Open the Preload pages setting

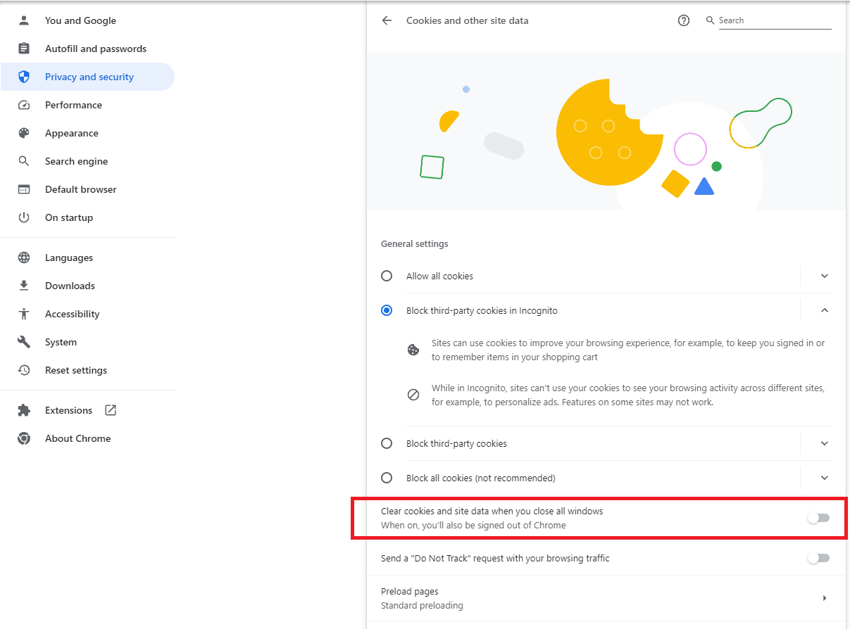606,598
